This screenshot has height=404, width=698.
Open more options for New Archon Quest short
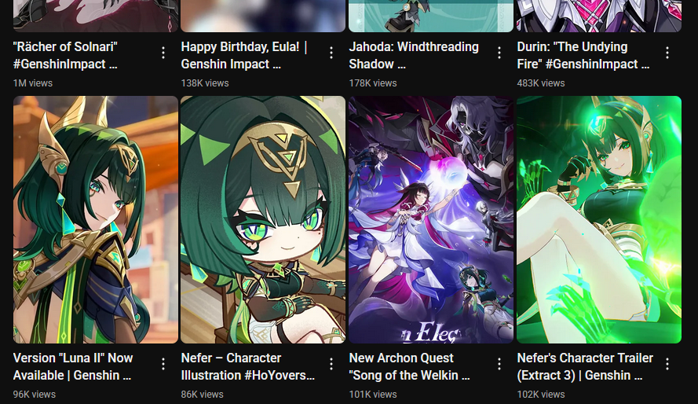tap(499, 365)
